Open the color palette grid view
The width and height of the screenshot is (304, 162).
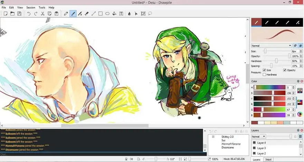point(300,91)
